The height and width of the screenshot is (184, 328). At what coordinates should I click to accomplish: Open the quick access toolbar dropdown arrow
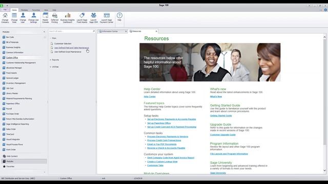[7, 6]
